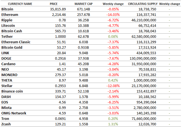The width and height of the screenshot is (182, 127).
Task: Click Ripple market cap 36.25B
Action: click(83, 20)
